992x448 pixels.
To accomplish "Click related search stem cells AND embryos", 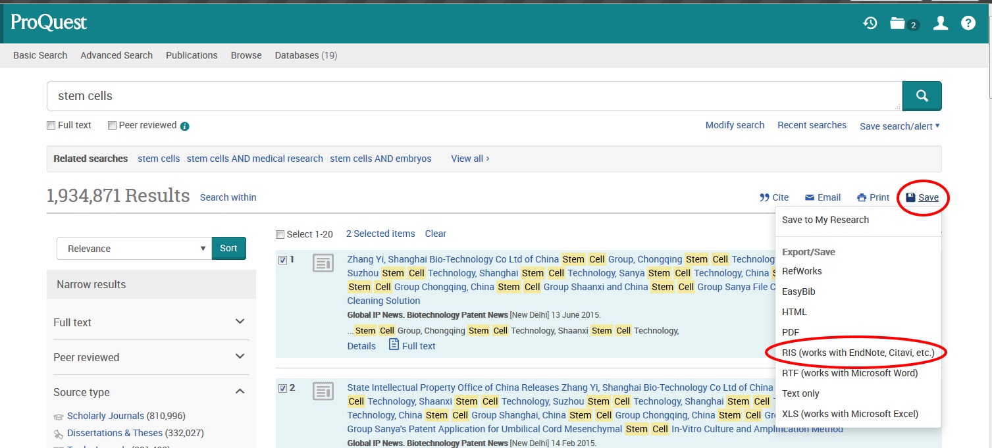I will (x=380, y=159).
